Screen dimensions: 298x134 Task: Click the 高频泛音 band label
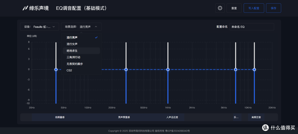256,117
